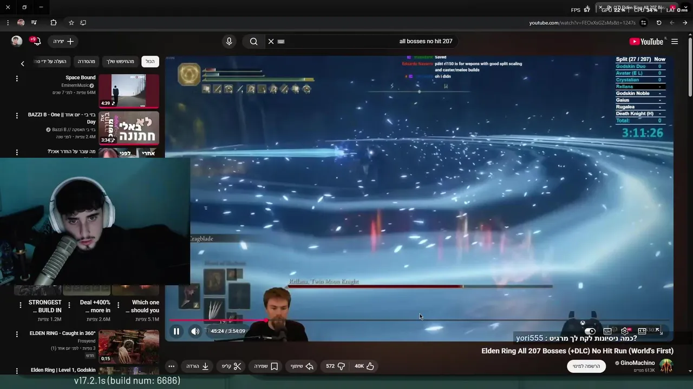Pause the YouTube video
Image resolution: width=693 pixels, height=389 pixels.
176,331
